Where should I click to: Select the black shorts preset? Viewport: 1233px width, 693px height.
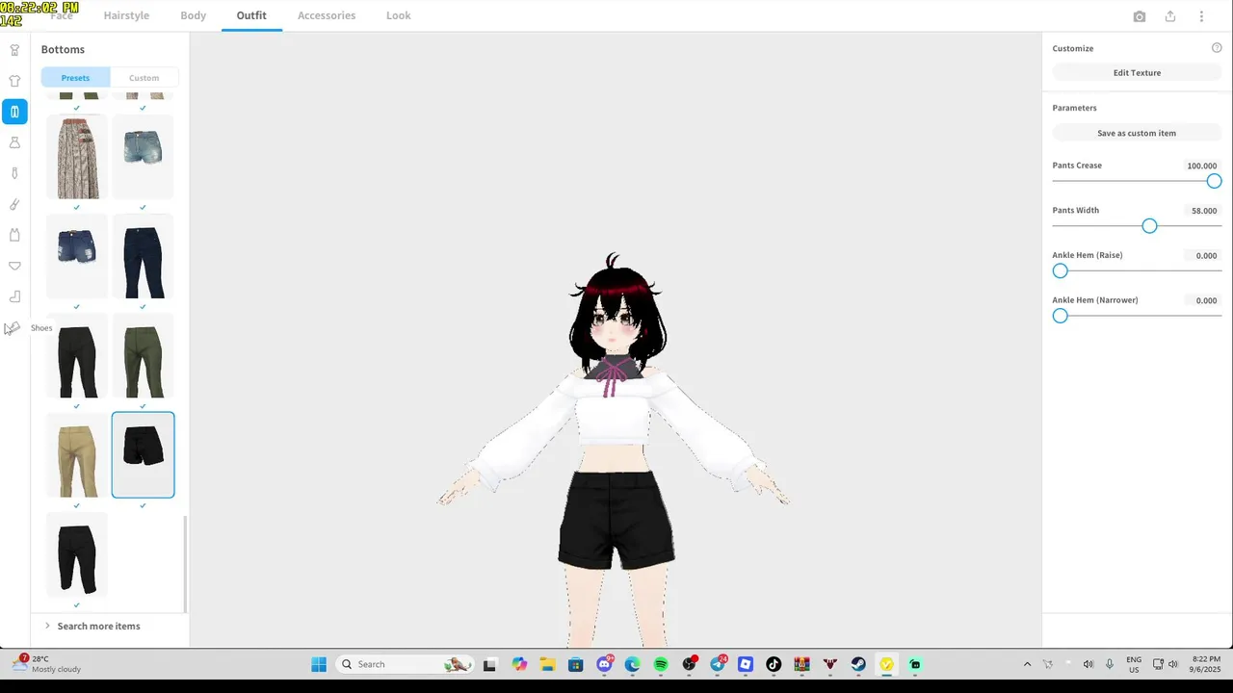[x=143, y=455]
